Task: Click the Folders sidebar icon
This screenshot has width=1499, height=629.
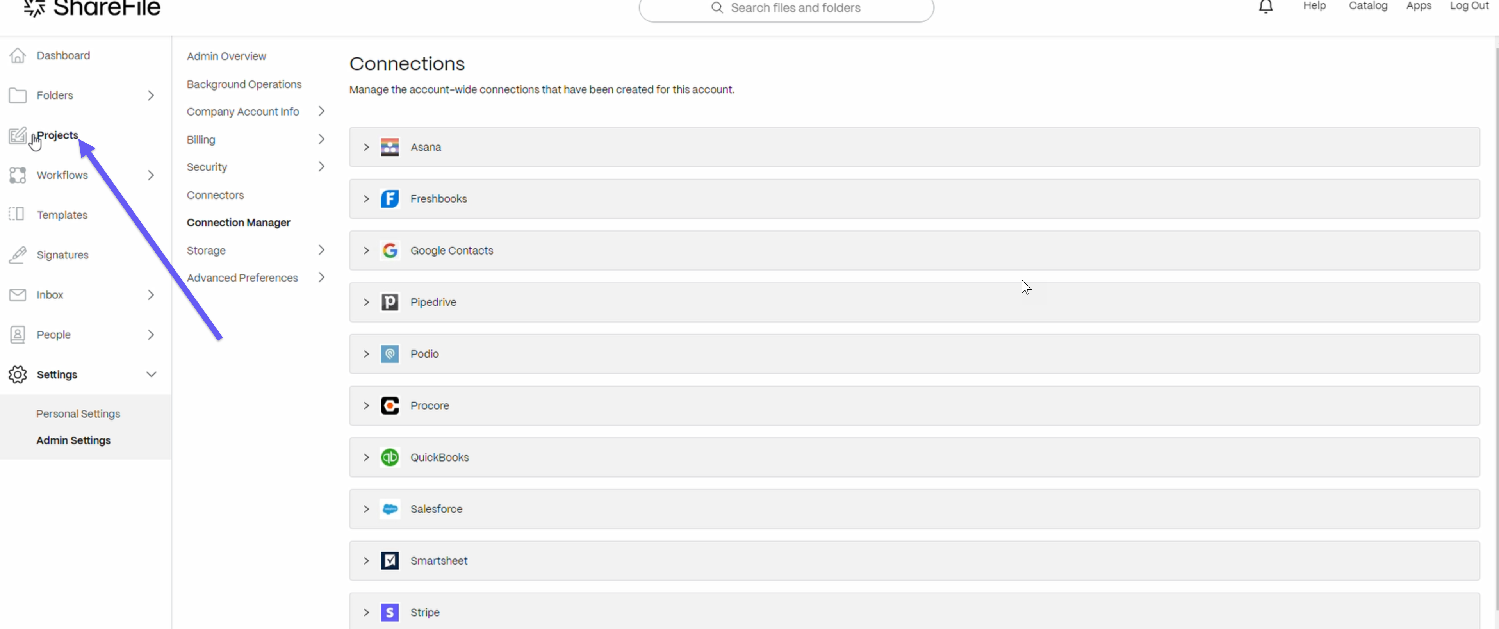Action: tap(18, 95)
